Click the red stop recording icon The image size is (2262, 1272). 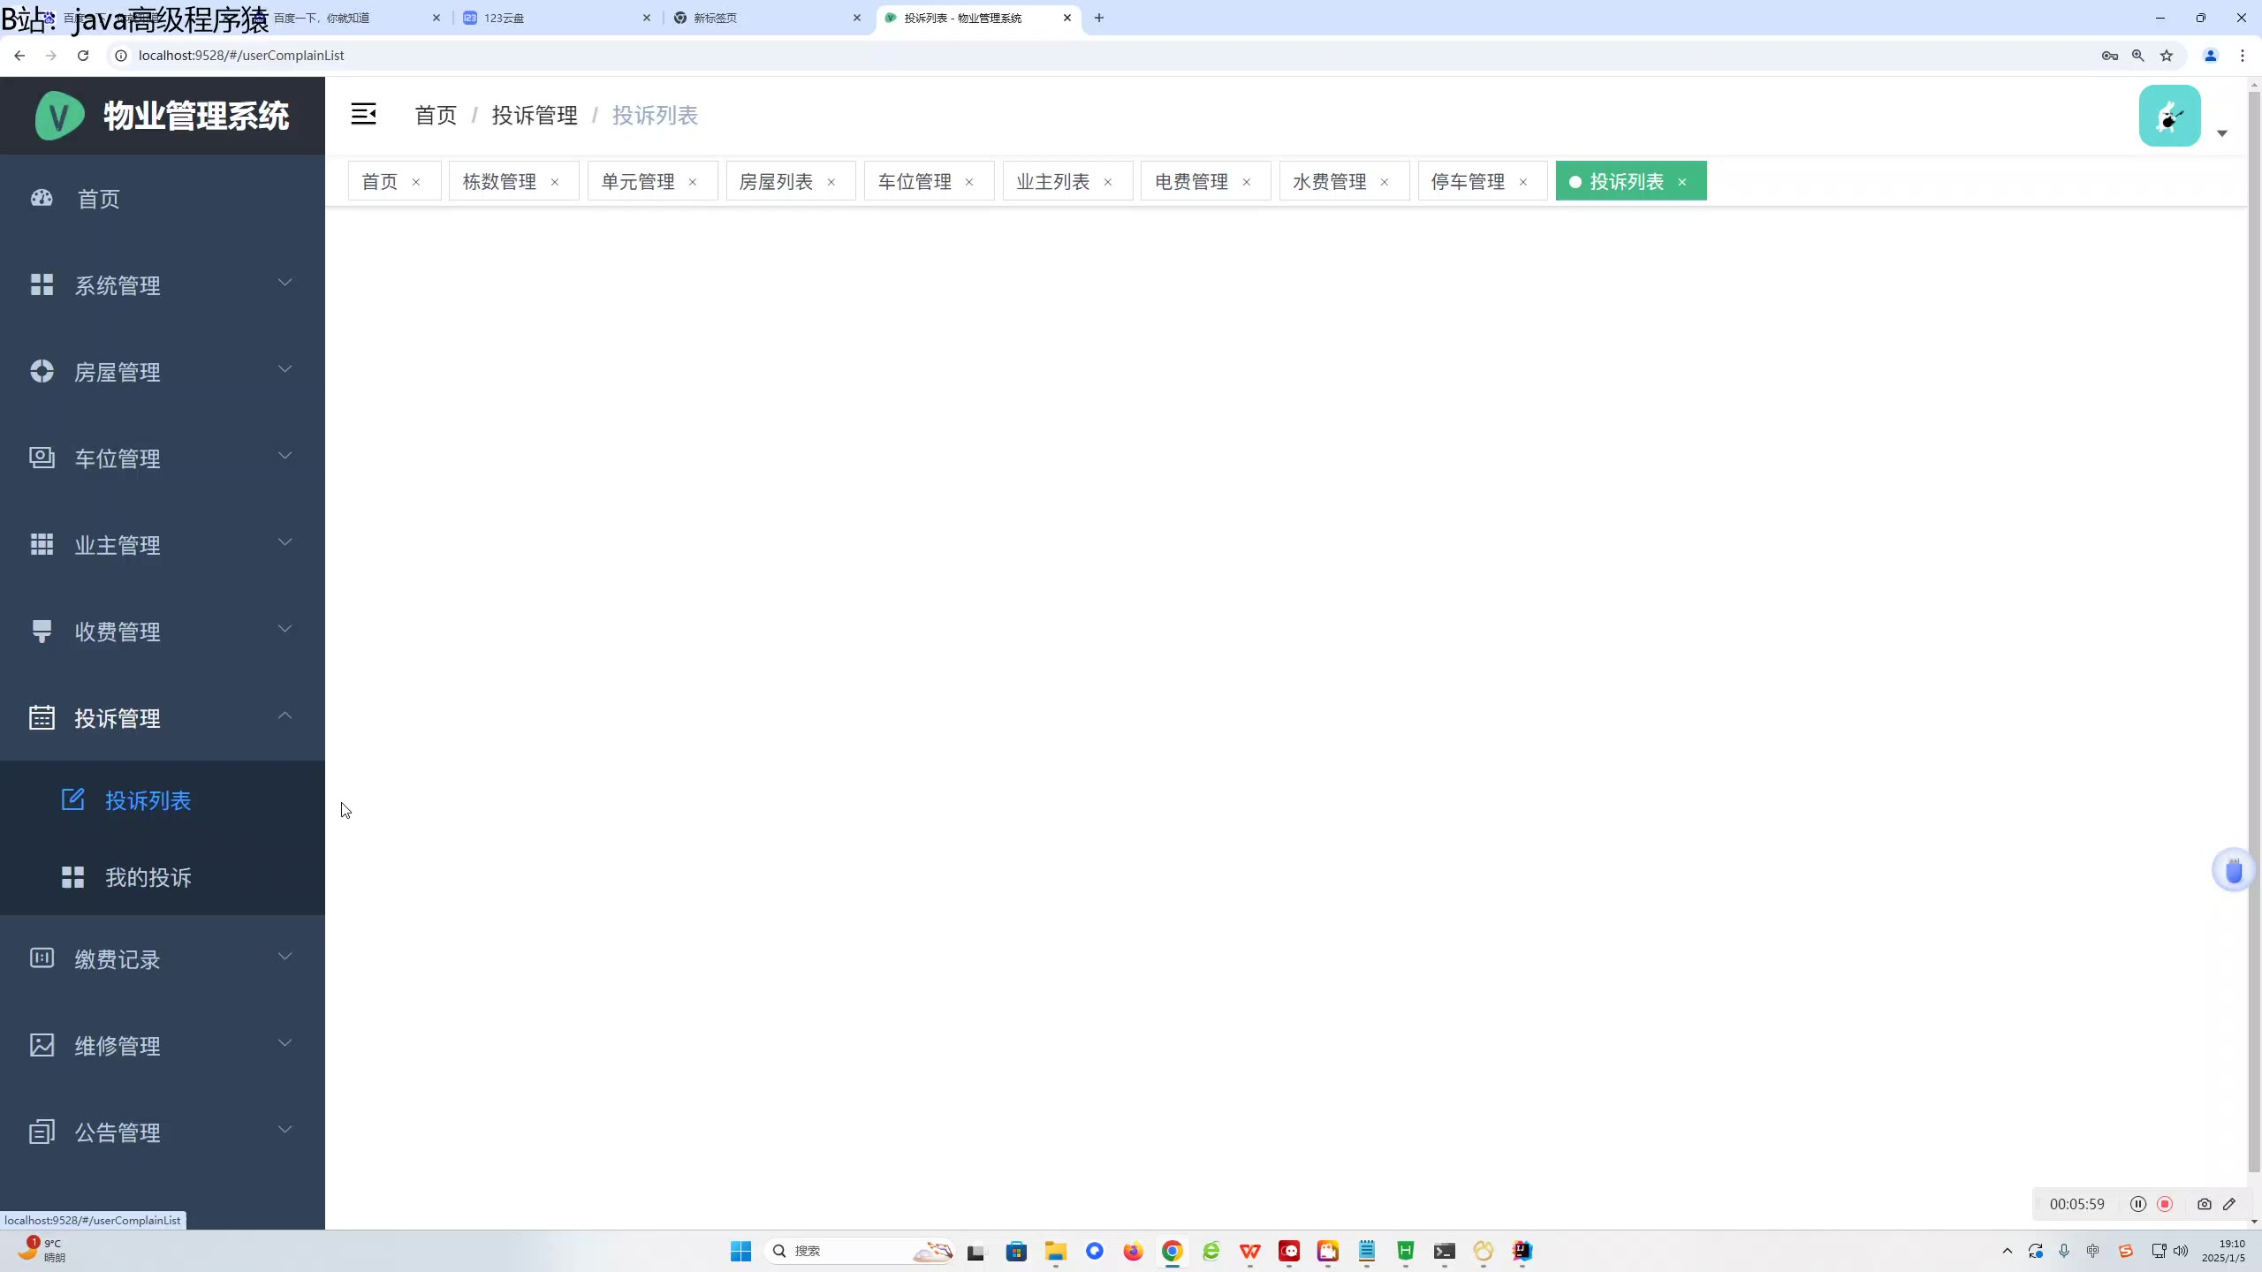point(2165,1204)
